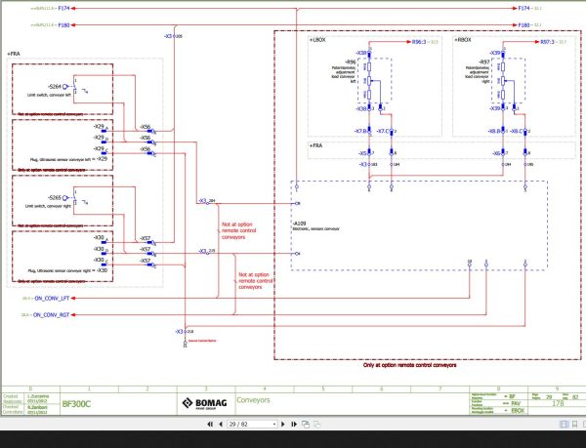Click the 'ON_CONV_RGT' signal label
Viewport: 586px width, 448px height.
pos(51,314)
